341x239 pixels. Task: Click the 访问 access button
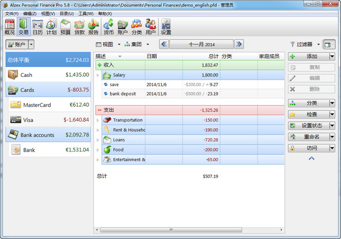click(x=309, y=148)
